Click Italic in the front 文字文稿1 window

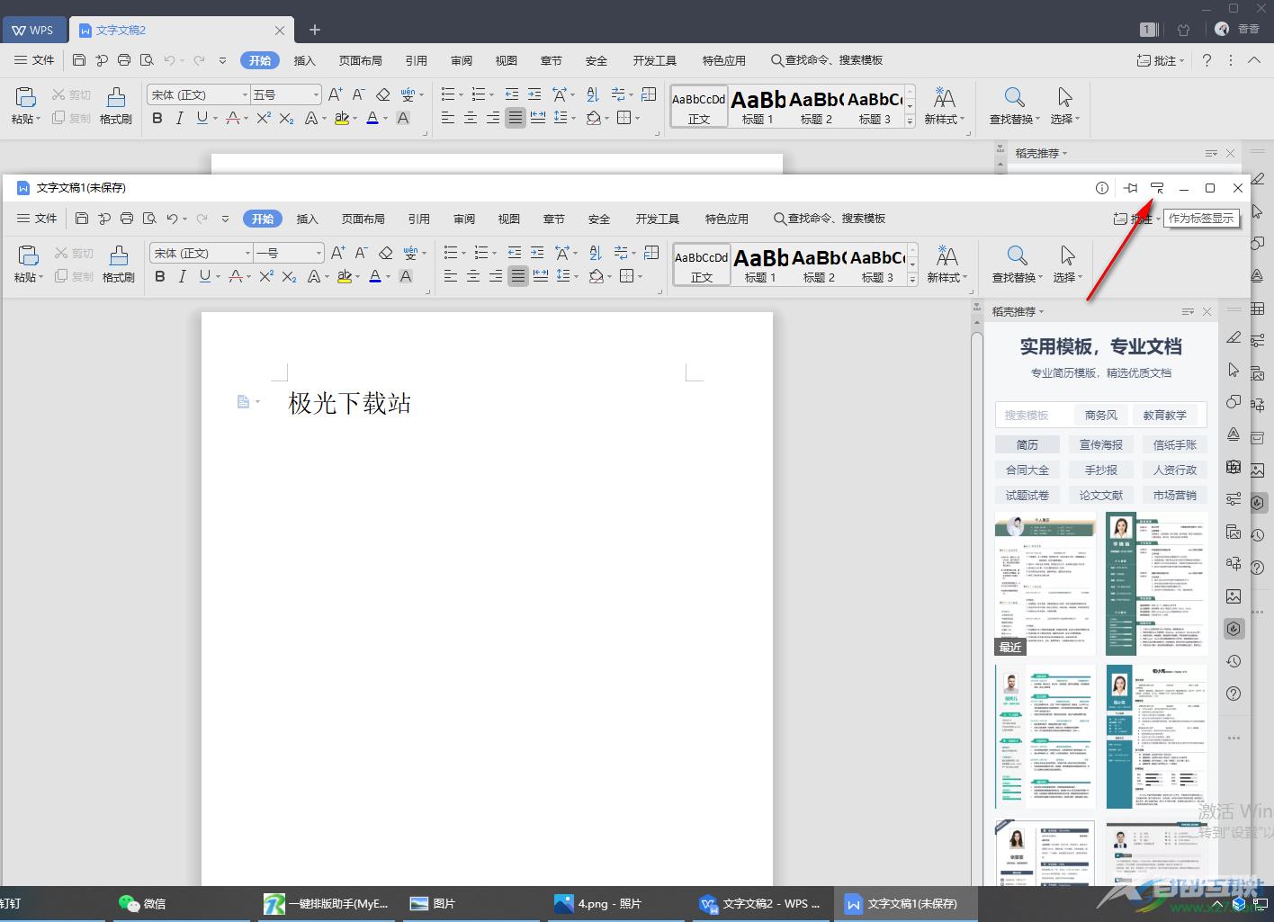pos(182,277)
